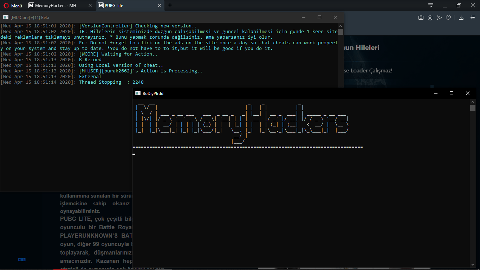Click the "Loader Çalışmaz!" text on the web page
This screenshot has height=270, width=480.
coord(371,71)
